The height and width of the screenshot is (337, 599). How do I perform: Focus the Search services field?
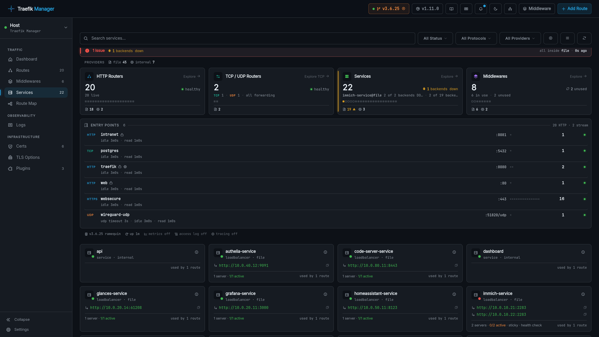tap(247, 38)
